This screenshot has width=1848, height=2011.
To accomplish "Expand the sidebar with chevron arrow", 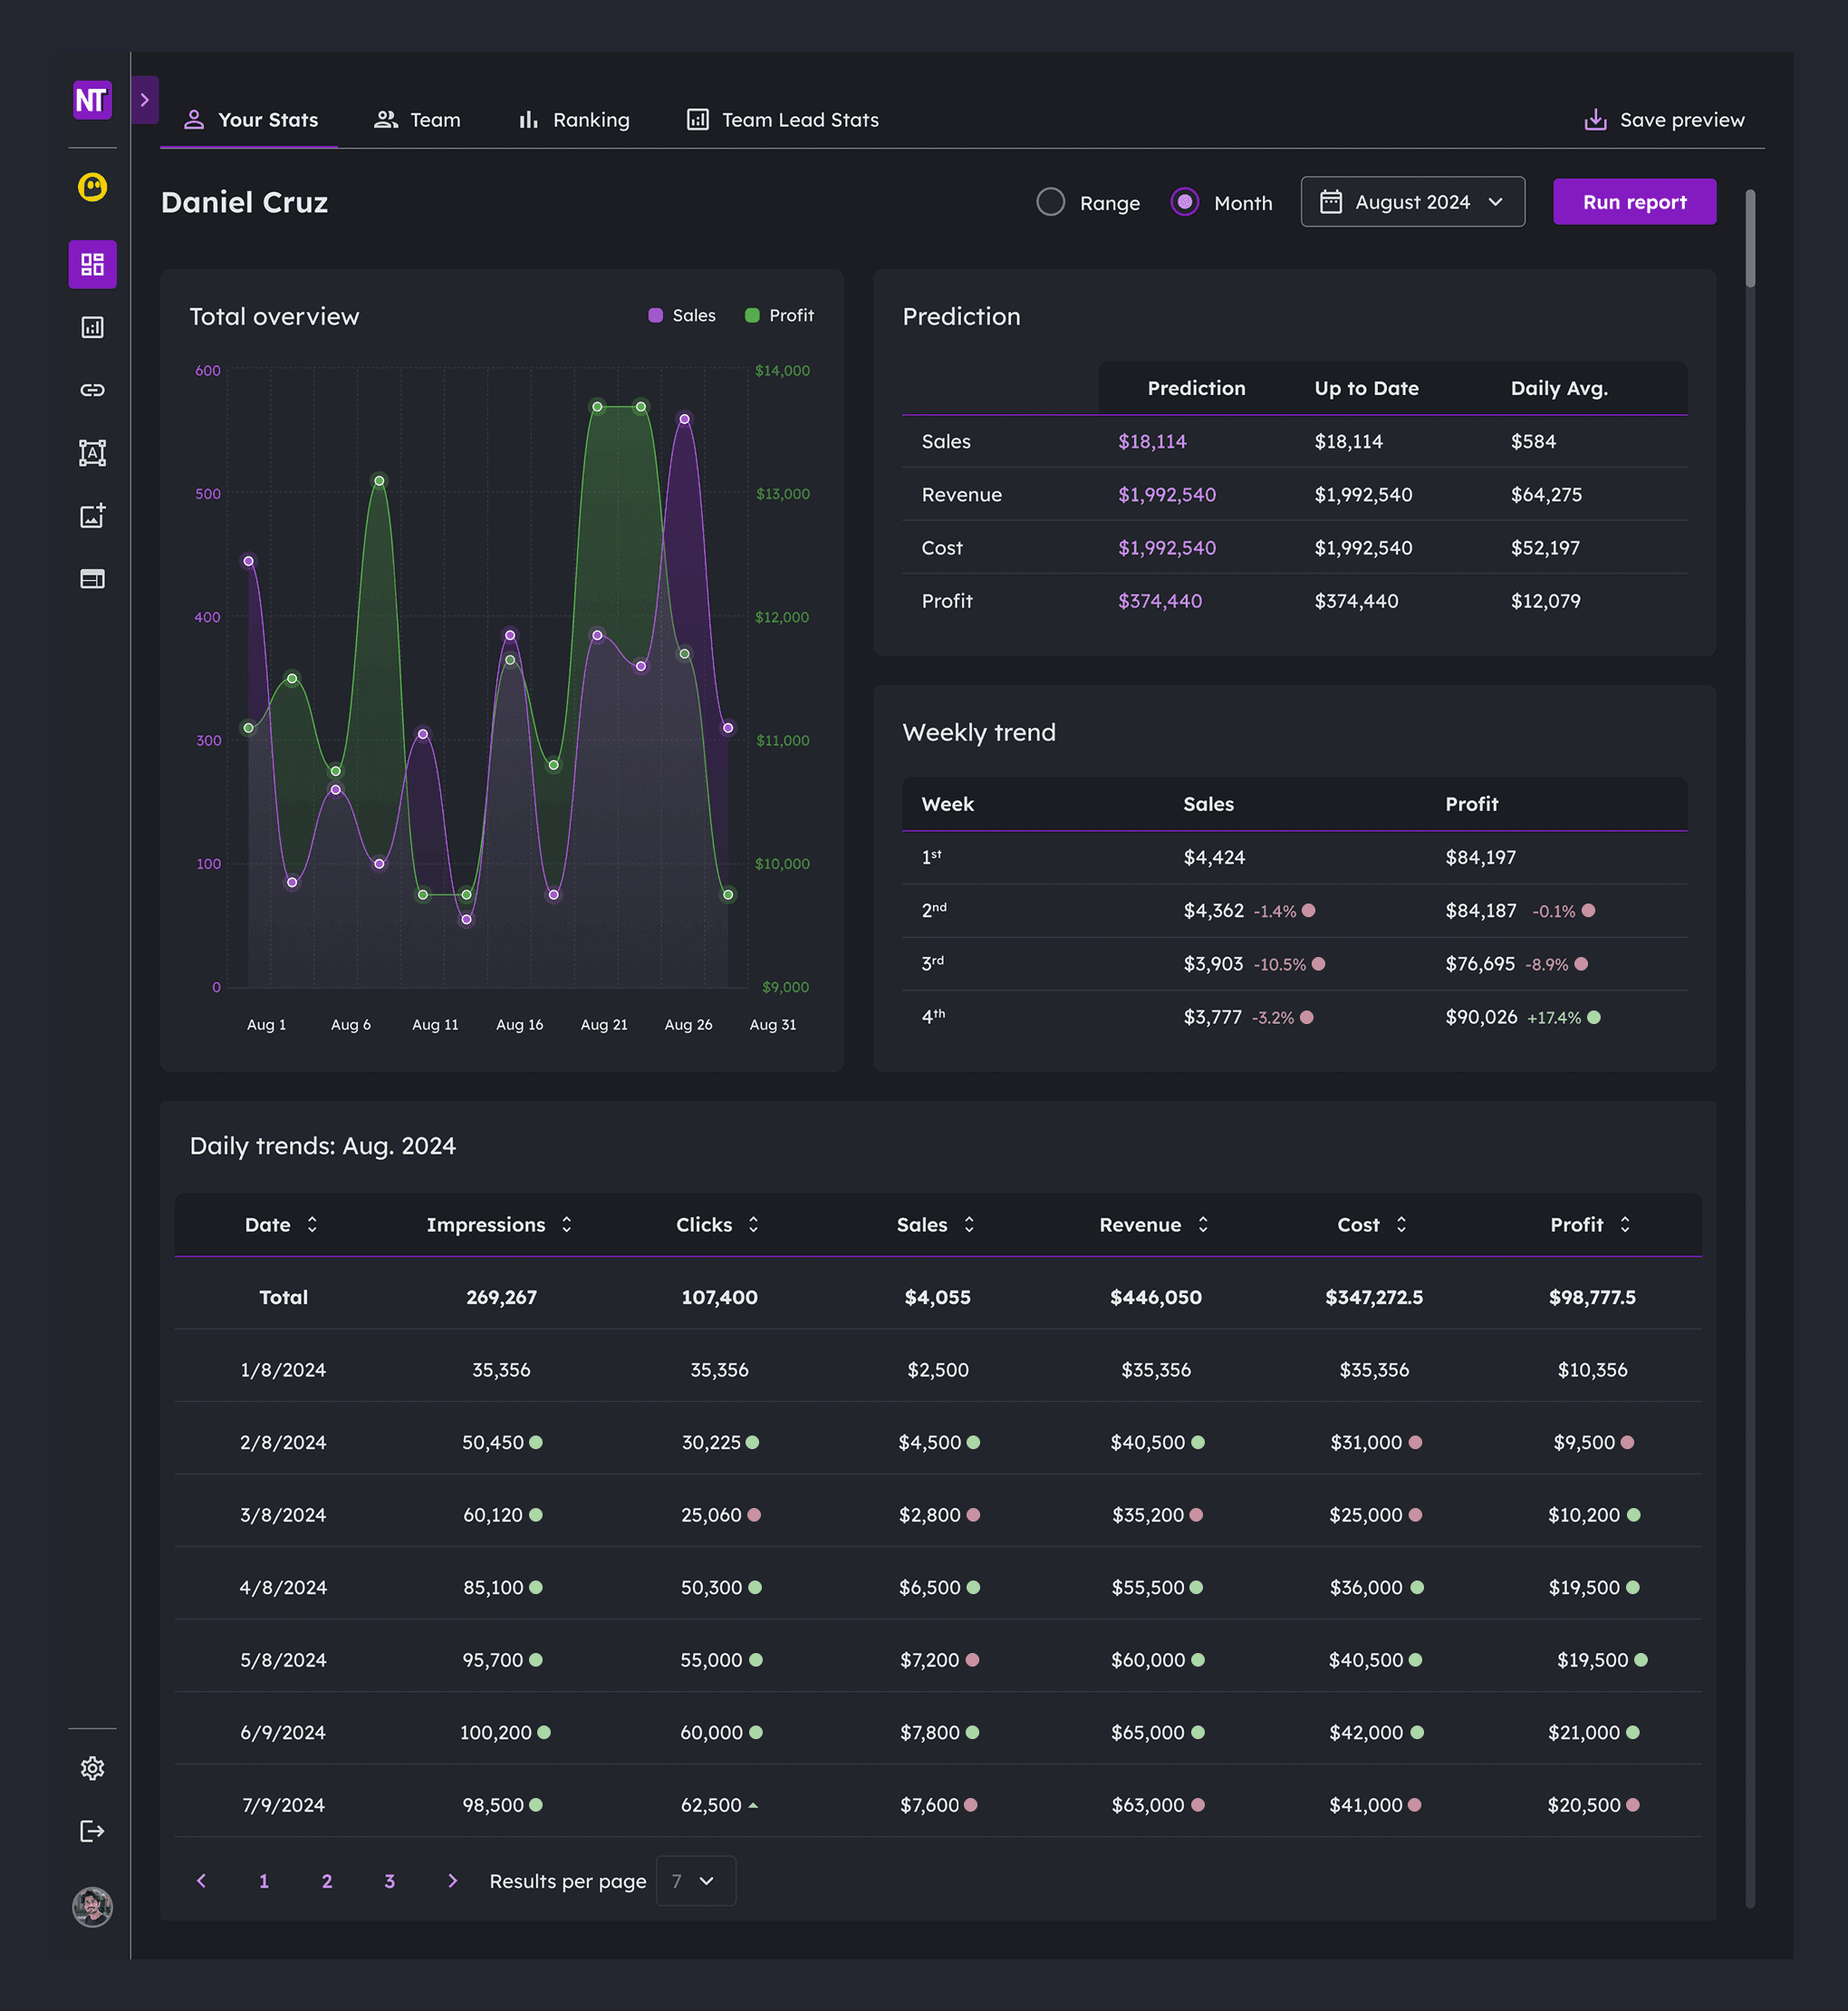I will click(145, 100).
